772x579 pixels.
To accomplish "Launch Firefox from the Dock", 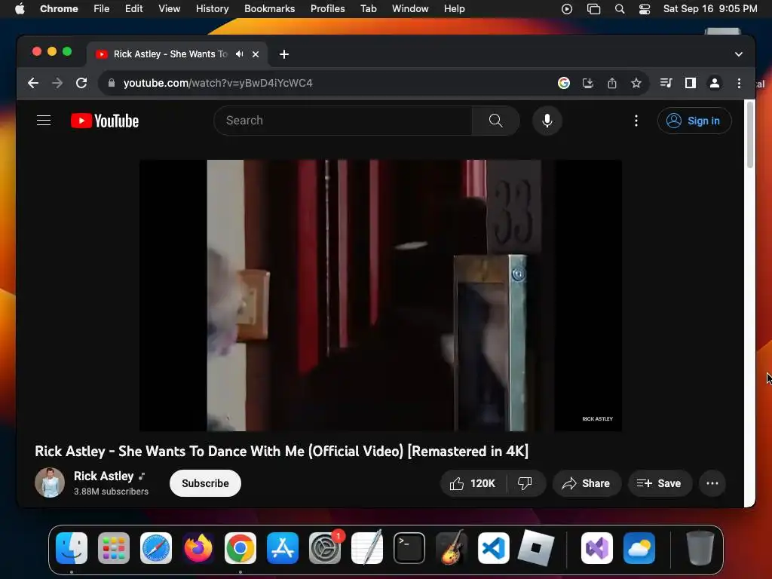I will tap(198, 548).
